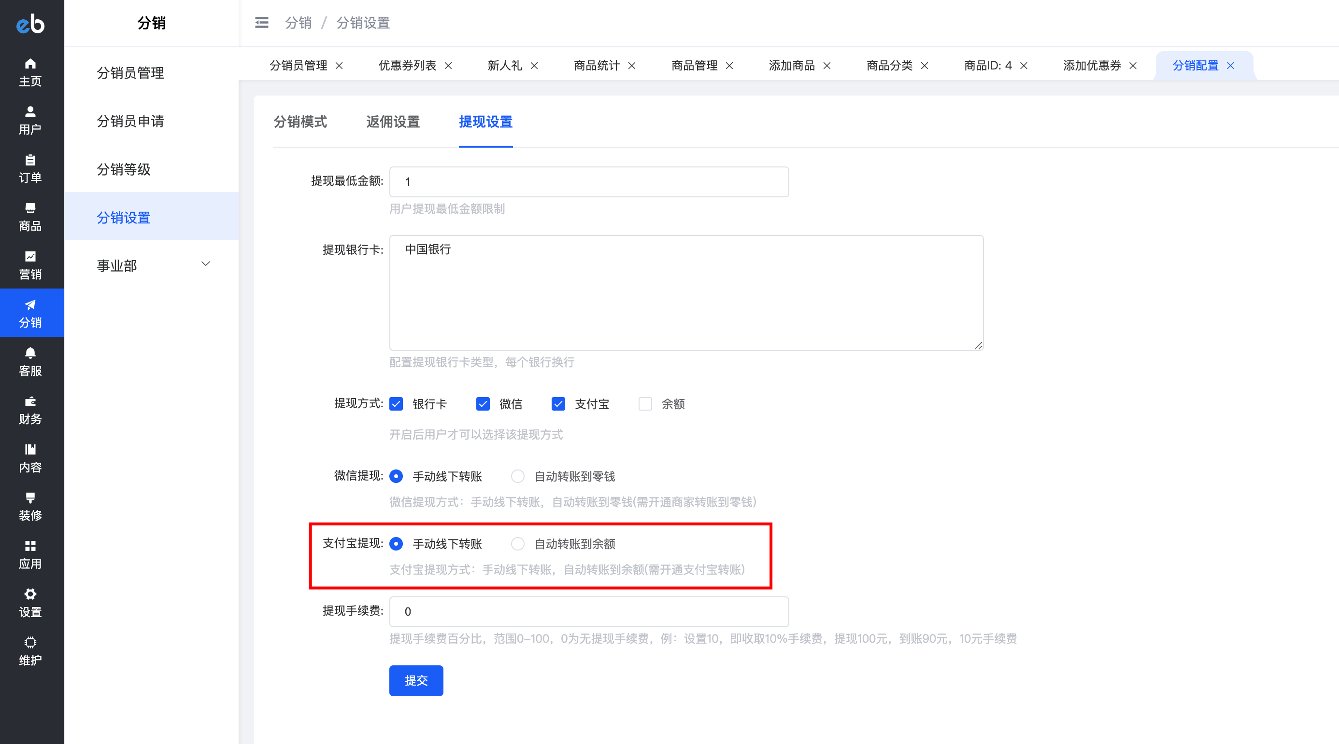Image resolution: width=1339 pixels, height=744 pixels.
Task: Switch to the 分销模式 tab
Action: [x=300, y=122]
